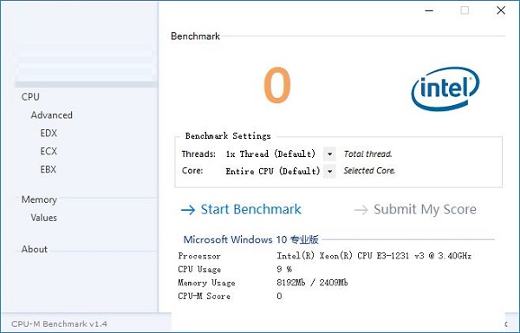Click 'CPU-M Benchmark v1.4' in status bar
This screenshot has width=520, height=333.
tap(59, 324)
